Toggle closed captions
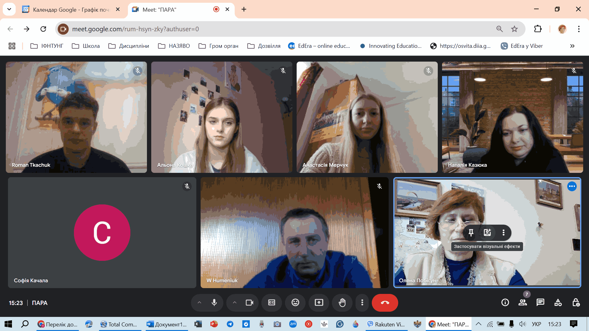This screenshot has height=331, width=589. [x=272, y=303]
